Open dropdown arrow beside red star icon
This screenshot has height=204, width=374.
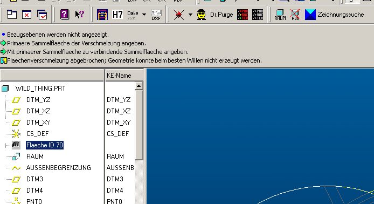click(190, 15)
